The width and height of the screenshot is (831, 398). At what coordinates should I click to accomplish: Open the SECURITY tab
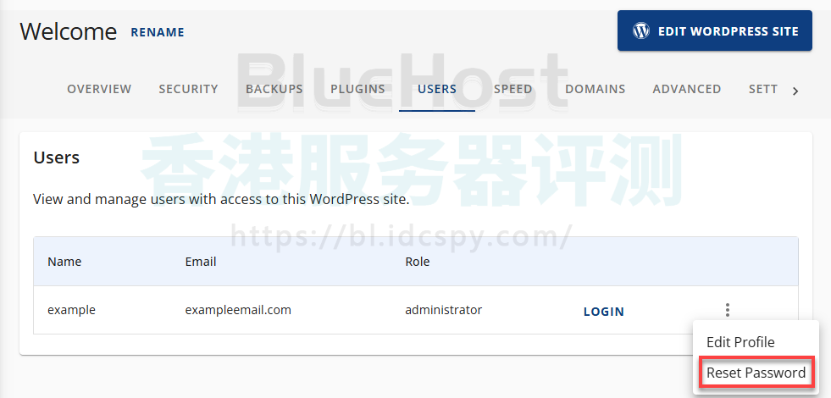(188, 89)
